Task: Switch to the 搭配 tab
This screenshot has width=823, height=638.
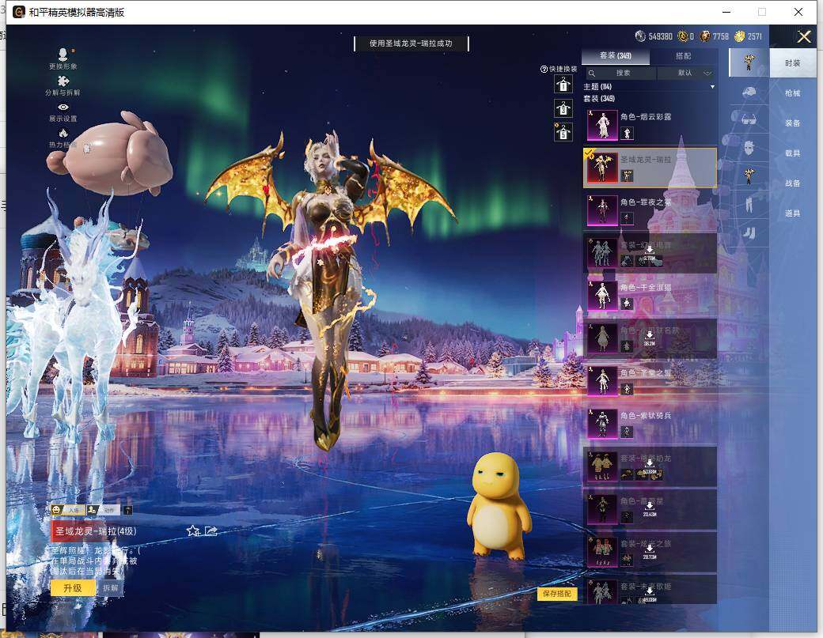Action: (x=683, y=56)
